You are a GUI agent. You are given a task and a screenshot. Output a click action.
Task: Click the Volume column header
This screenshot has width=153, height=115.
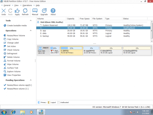tap(51, 19)
